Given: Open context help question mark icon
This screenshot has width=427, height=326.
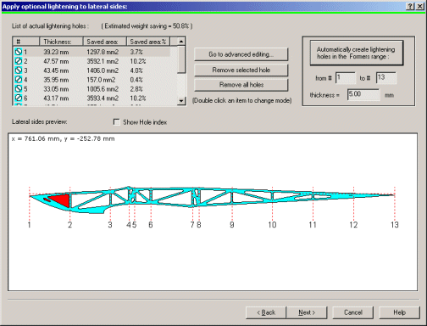Looking at the screenshot, I should [410, 7].
